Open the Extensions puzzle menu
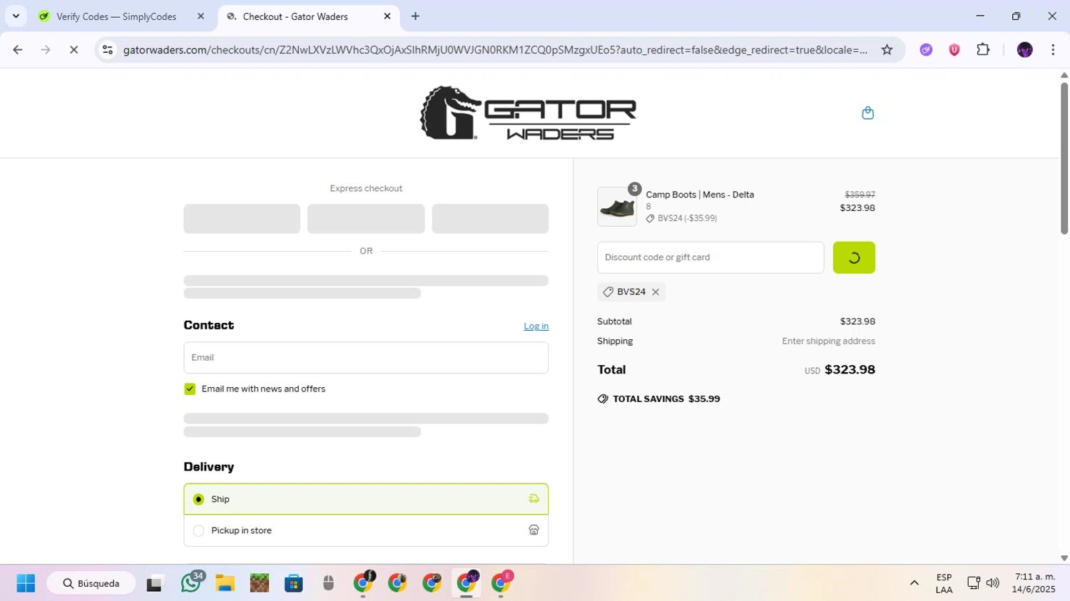This screenshot has height=601, width=1070. 983,50
